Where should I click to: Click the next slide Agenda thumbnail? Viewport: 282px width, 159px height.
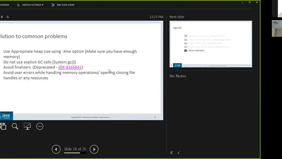coord(211,44)
